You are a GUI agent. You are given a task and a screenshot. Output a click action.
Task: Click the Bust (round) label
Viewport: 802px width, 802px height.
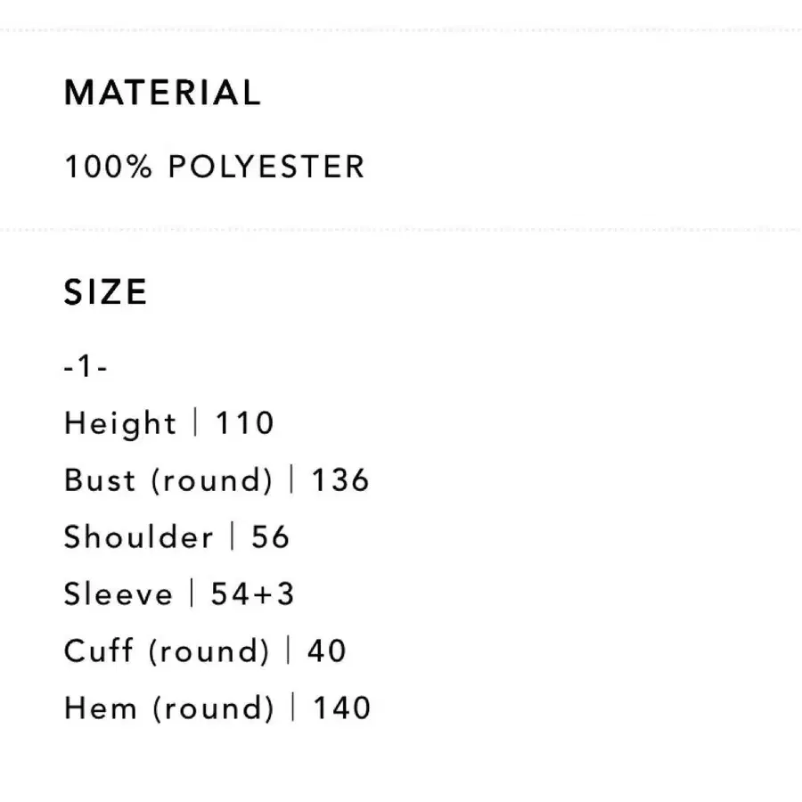point(168,480)
